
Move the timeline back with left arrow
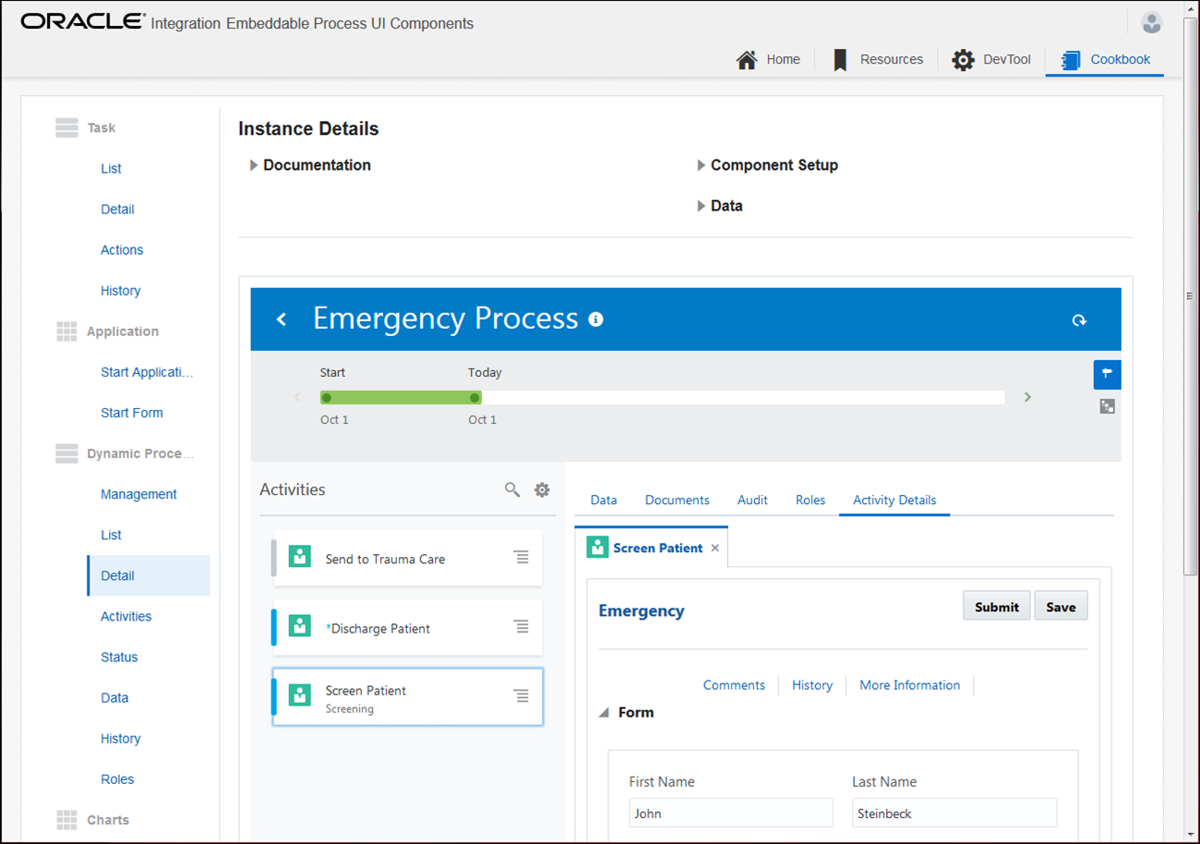tap(297, 397)
